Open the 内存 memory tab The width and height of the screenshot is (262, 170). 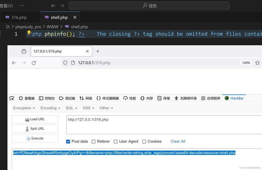pos(147,98)
